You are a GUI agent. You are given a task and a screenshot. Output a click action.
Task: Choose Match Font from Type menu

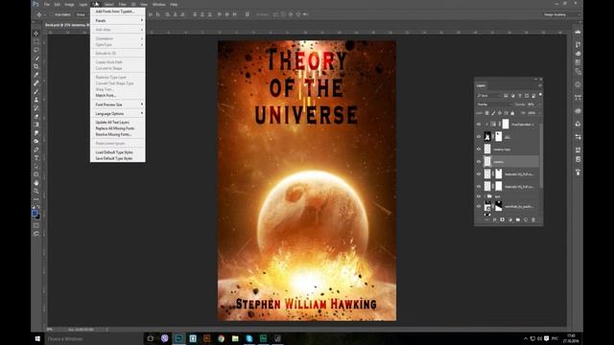tap(118, 96)
